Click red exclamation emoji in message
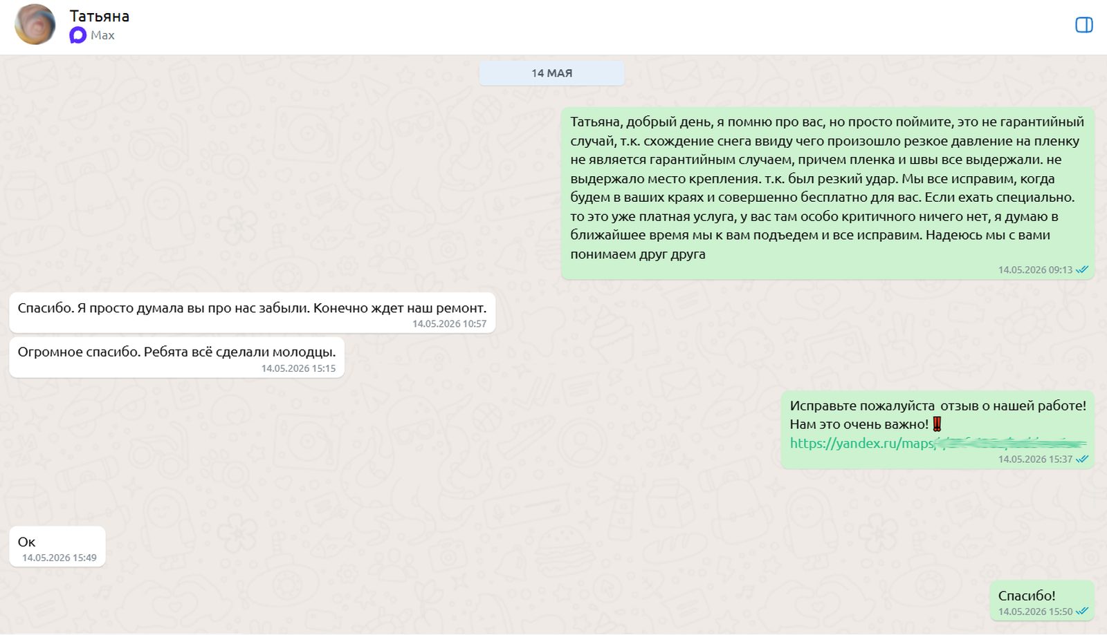This screenshot has height=635, width=1107. [x=937, y=424]
